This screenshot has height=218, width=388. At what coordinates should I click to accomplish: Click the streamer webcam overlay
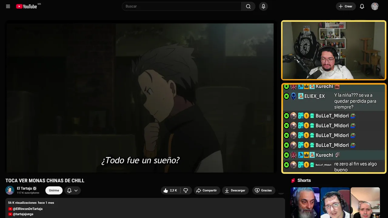point(333,50)
